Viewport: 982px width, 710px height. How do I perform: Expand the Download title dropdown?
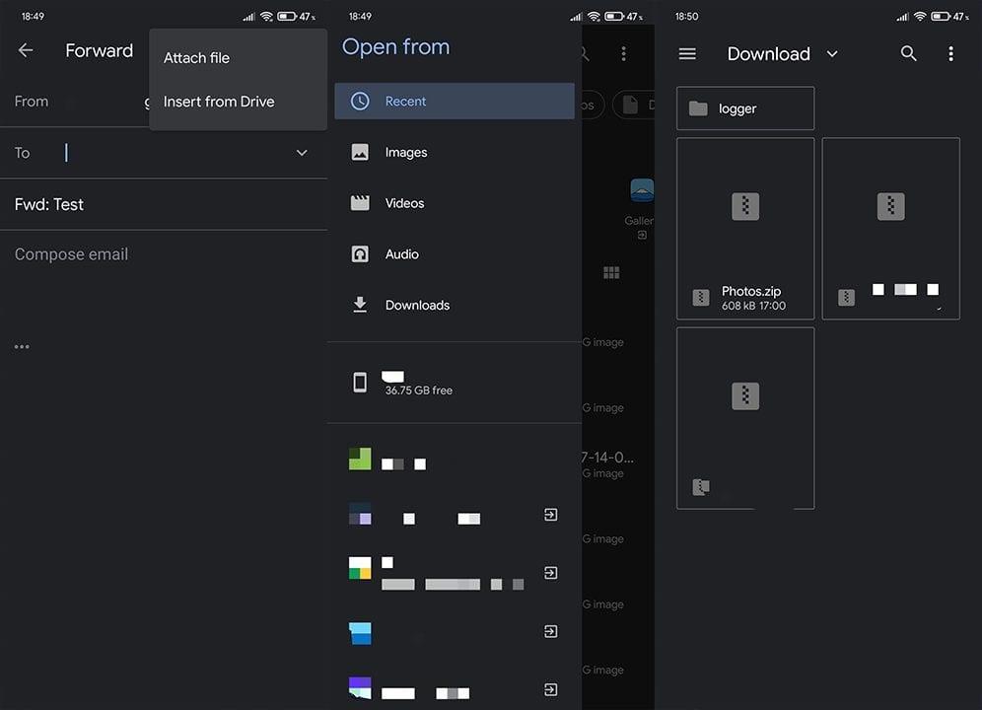(x=832, y=54)
